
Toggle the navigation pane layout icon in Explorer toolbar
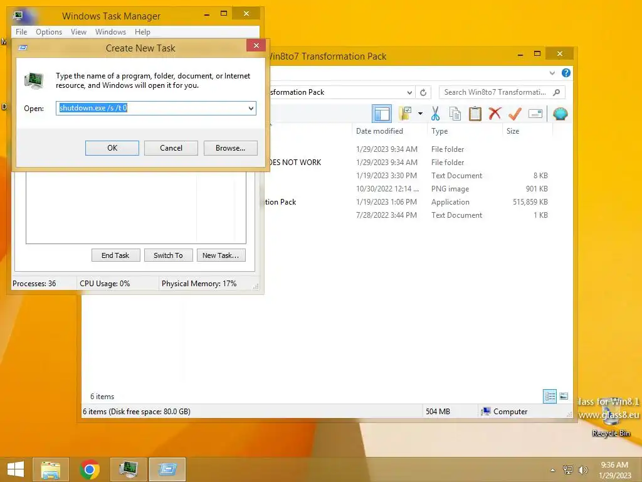(x=382, y=114)
